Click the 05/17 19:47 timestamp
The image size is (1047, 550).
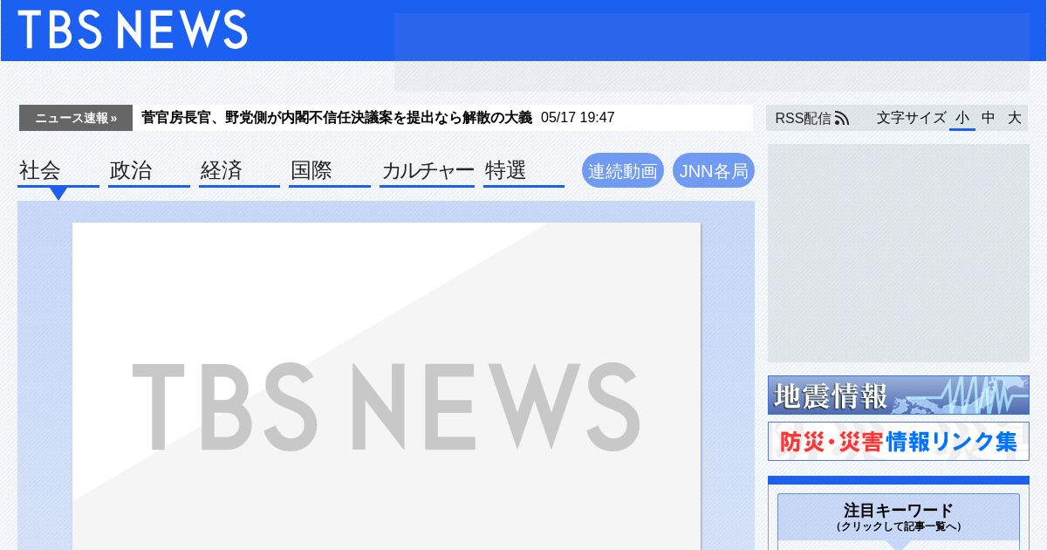(x=578, y=118)
